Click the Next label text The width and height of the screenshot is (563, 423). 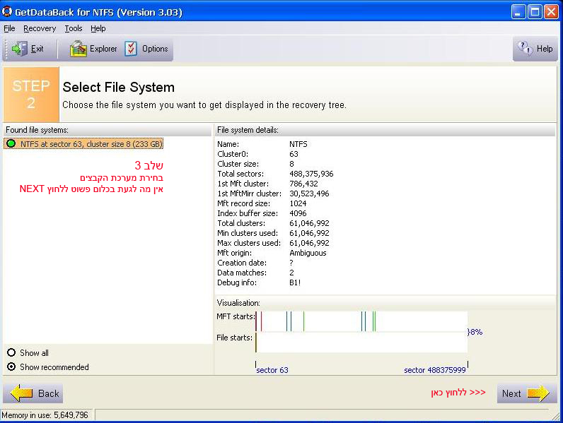click(x=511, y=393)
